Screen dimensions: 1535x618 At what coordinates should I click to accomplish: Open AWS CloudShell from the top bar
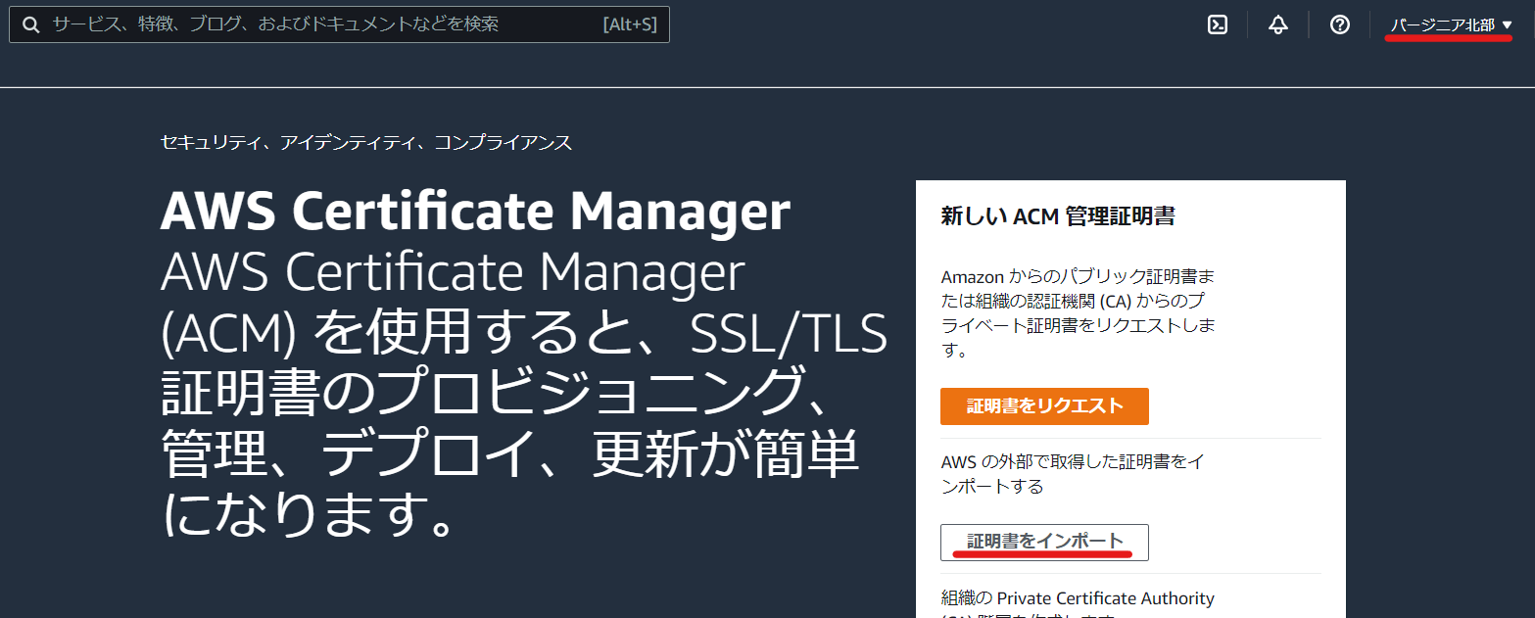[x=1217, y=24]
